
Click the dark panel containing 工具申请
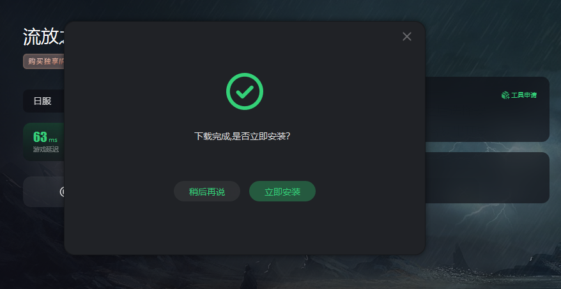(x=487, y=109)
